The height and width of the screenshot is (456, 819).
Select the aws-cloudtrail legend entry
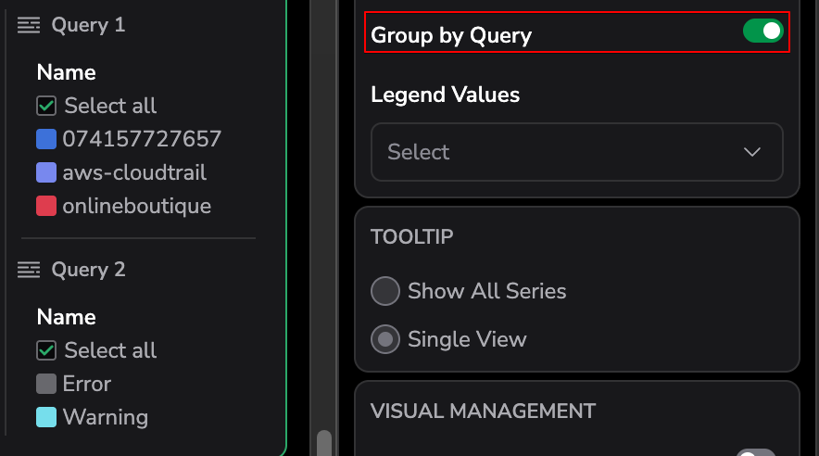[x=134, y=172]
